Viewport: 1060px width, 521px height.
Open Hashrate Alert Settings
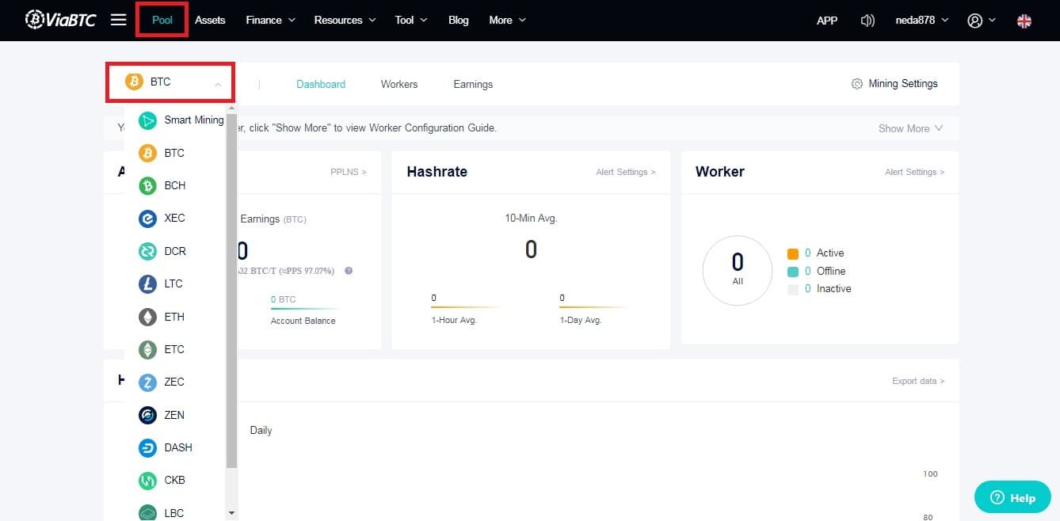pyautogui.click(x=626, y=172)
